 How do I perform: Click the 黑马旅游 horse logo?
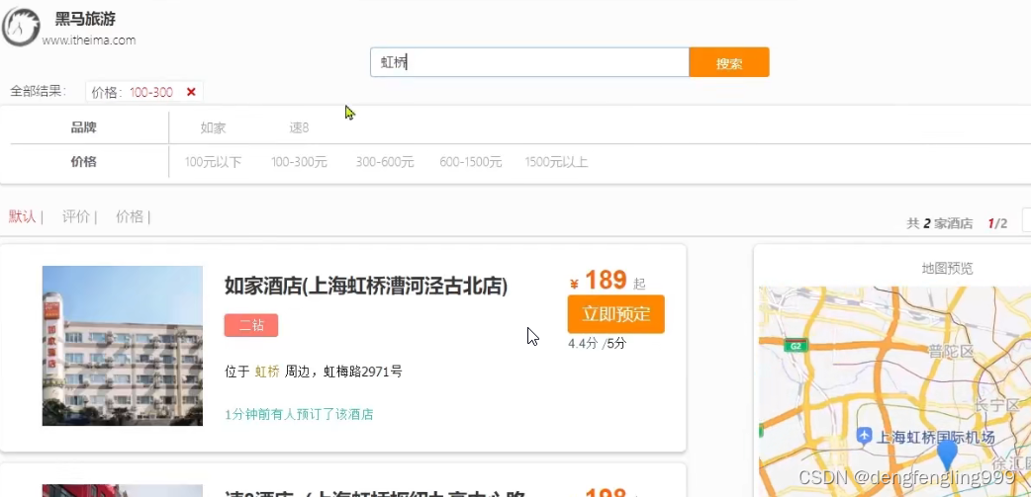(x=21, y=27)
